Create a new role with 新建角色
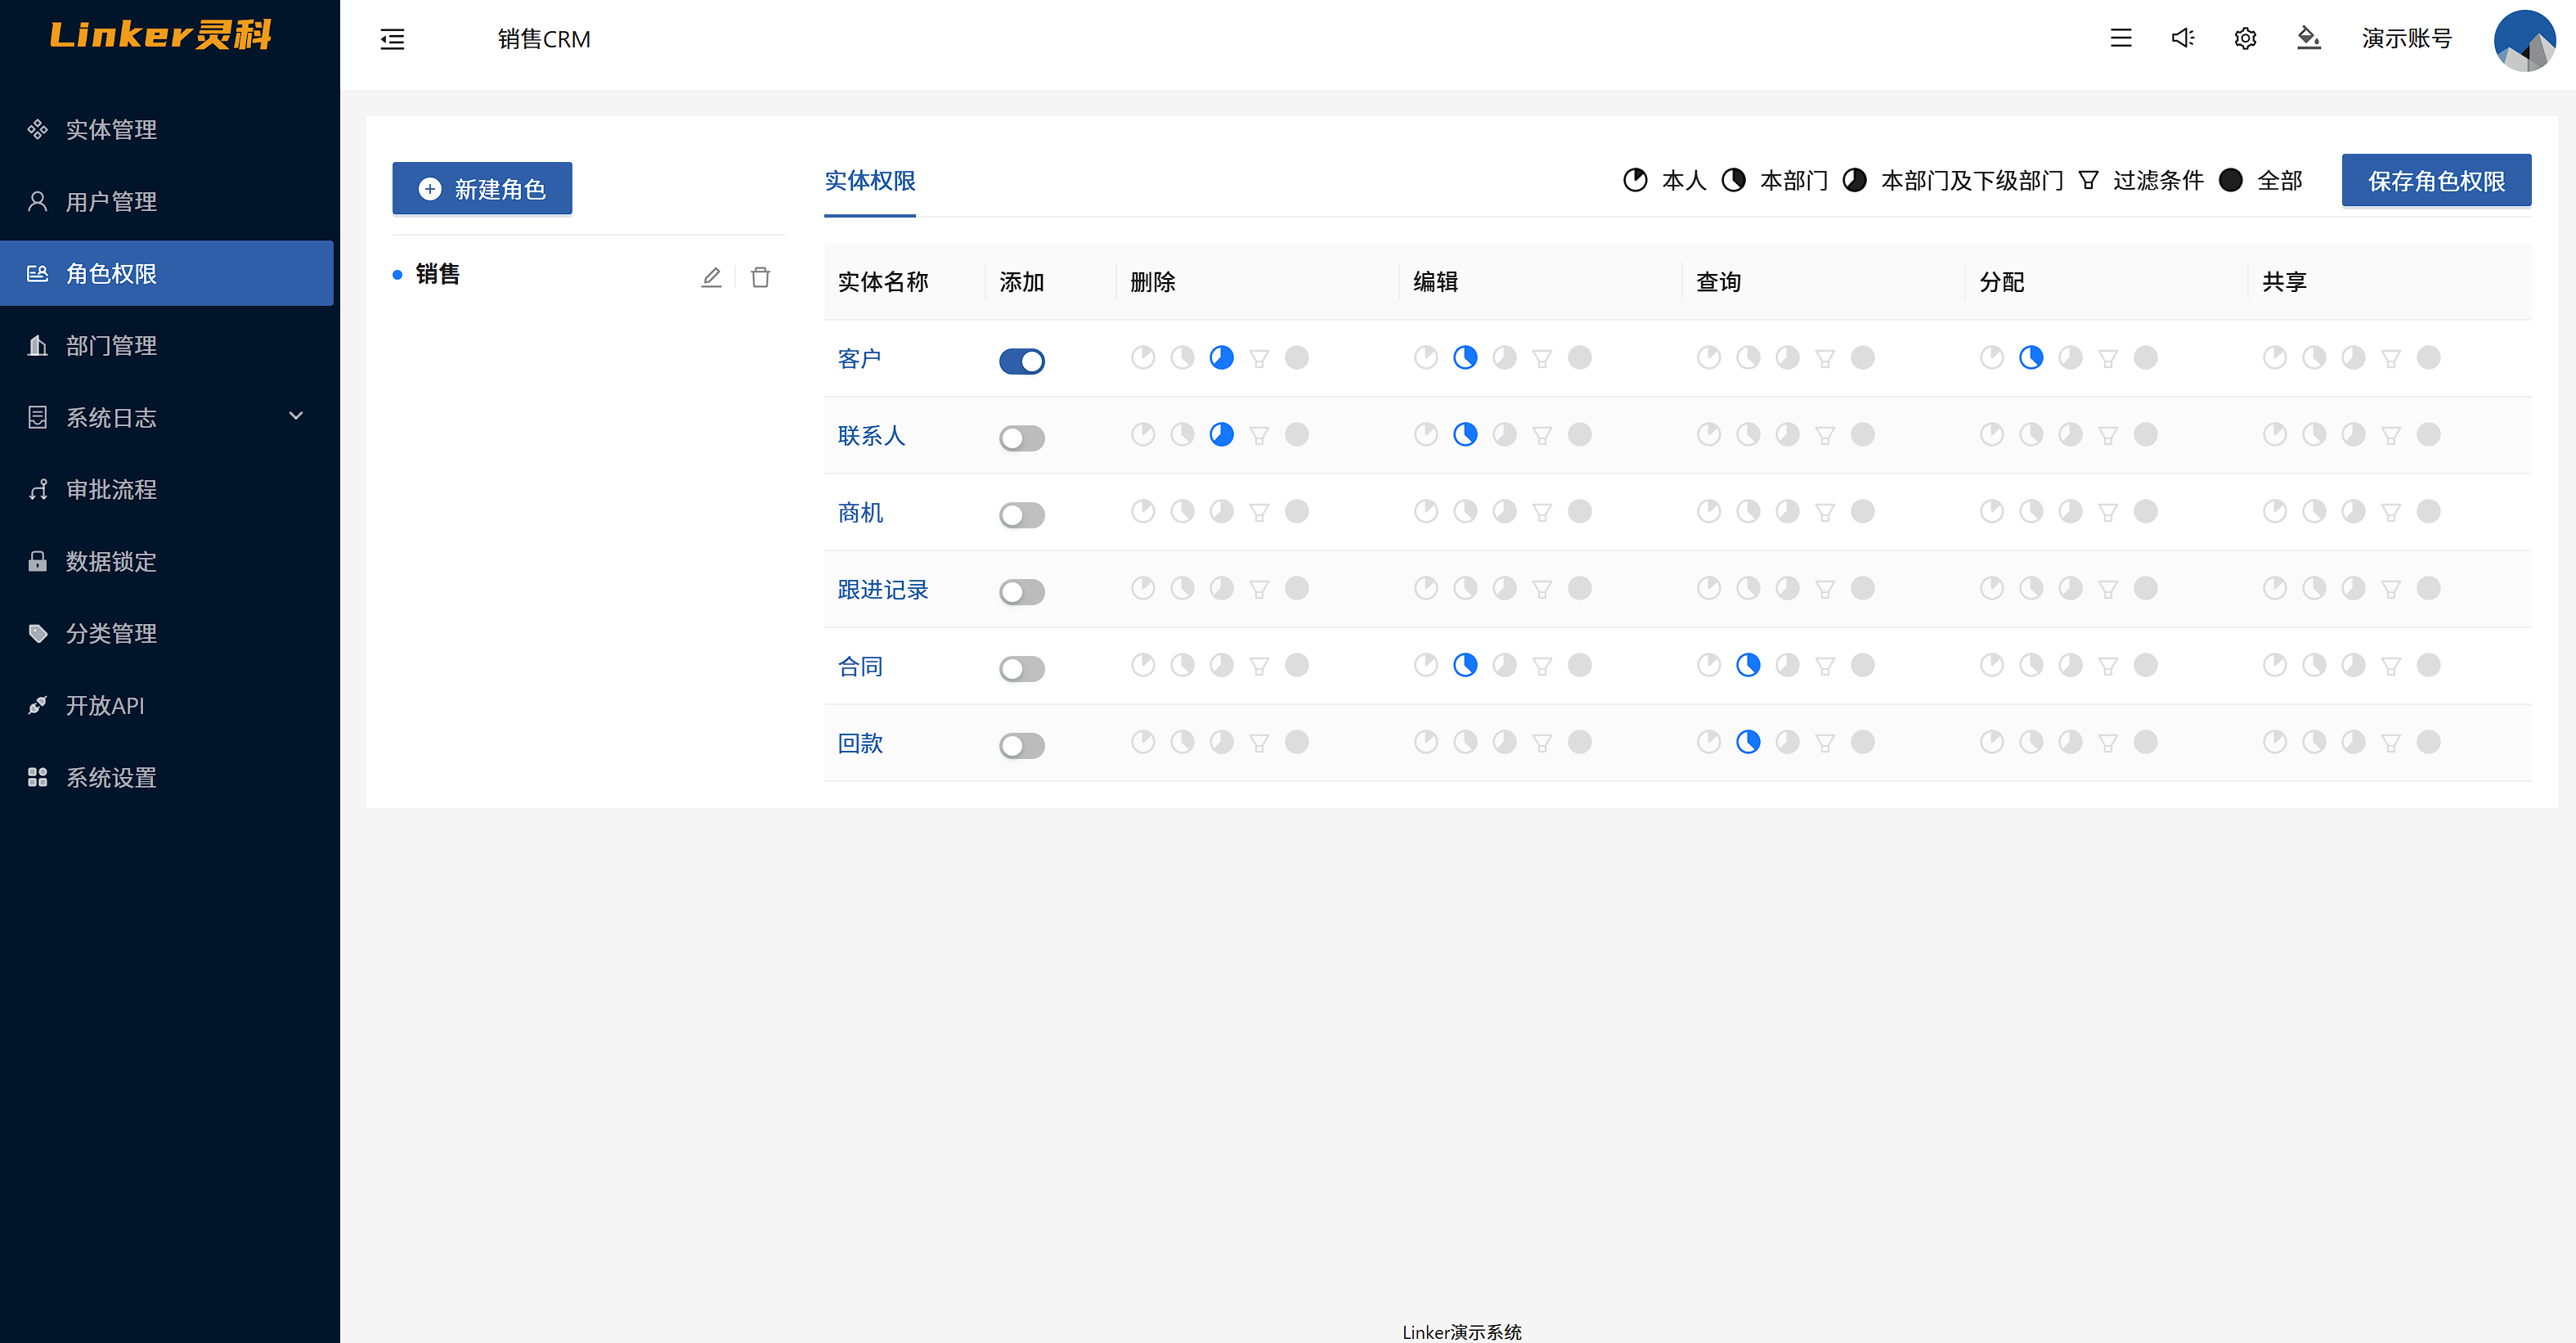The width and height of the screenshot is (2576, 1343). coord(482,188)
